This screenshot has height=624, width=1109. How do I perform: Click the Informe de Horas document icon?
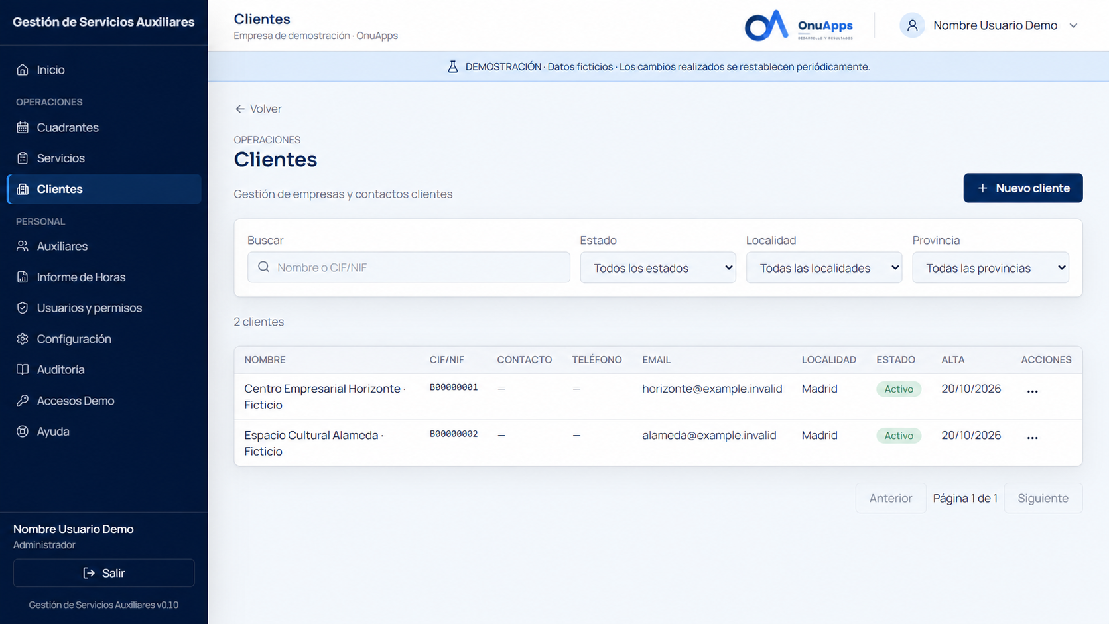point(23,277)
